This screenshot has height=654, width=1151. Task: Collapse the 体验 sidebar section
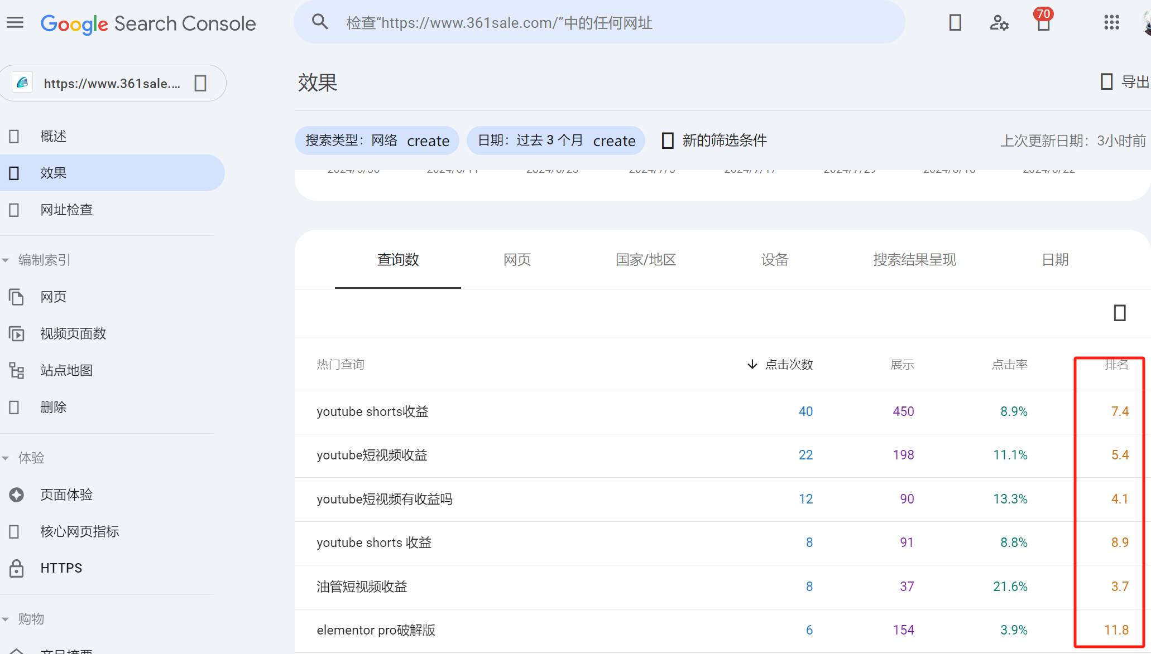point(6,457)
